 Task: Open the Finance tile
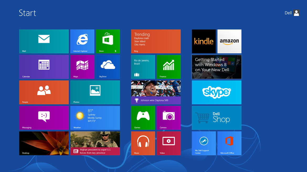pos(168,67)
